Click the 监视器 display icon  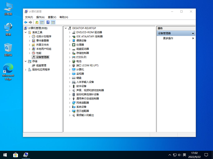click(x=73, y=74)
